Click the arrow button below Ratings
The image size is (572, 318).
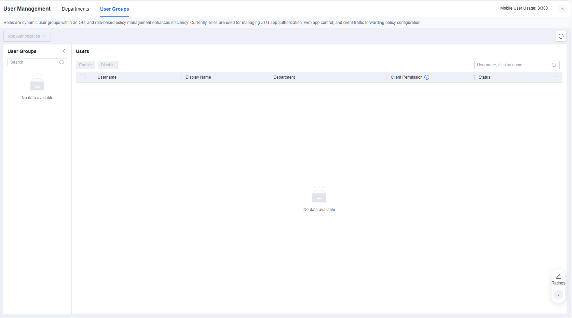point(558,294)
